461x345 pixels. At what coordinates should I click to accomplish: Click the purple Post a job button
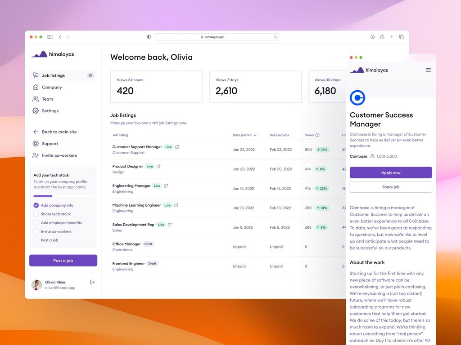[x=63, y=261]
